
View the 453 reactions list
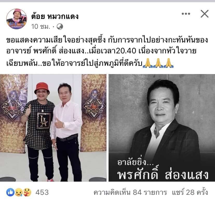point(42,192)
